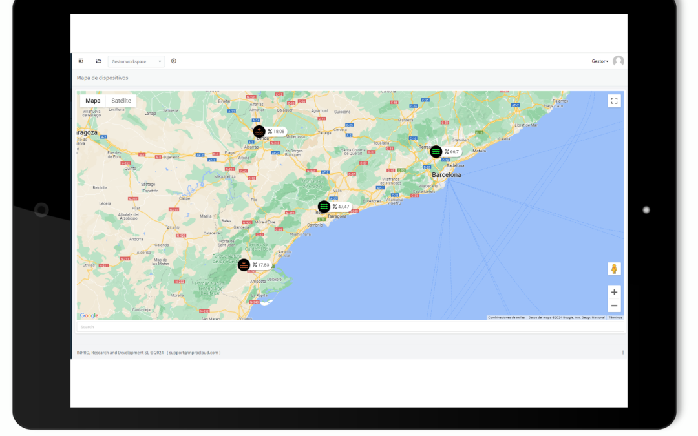Click the support@inprocloud.com footer text
The height and width of the screenshot is (436, 698).
click(194, 353)
